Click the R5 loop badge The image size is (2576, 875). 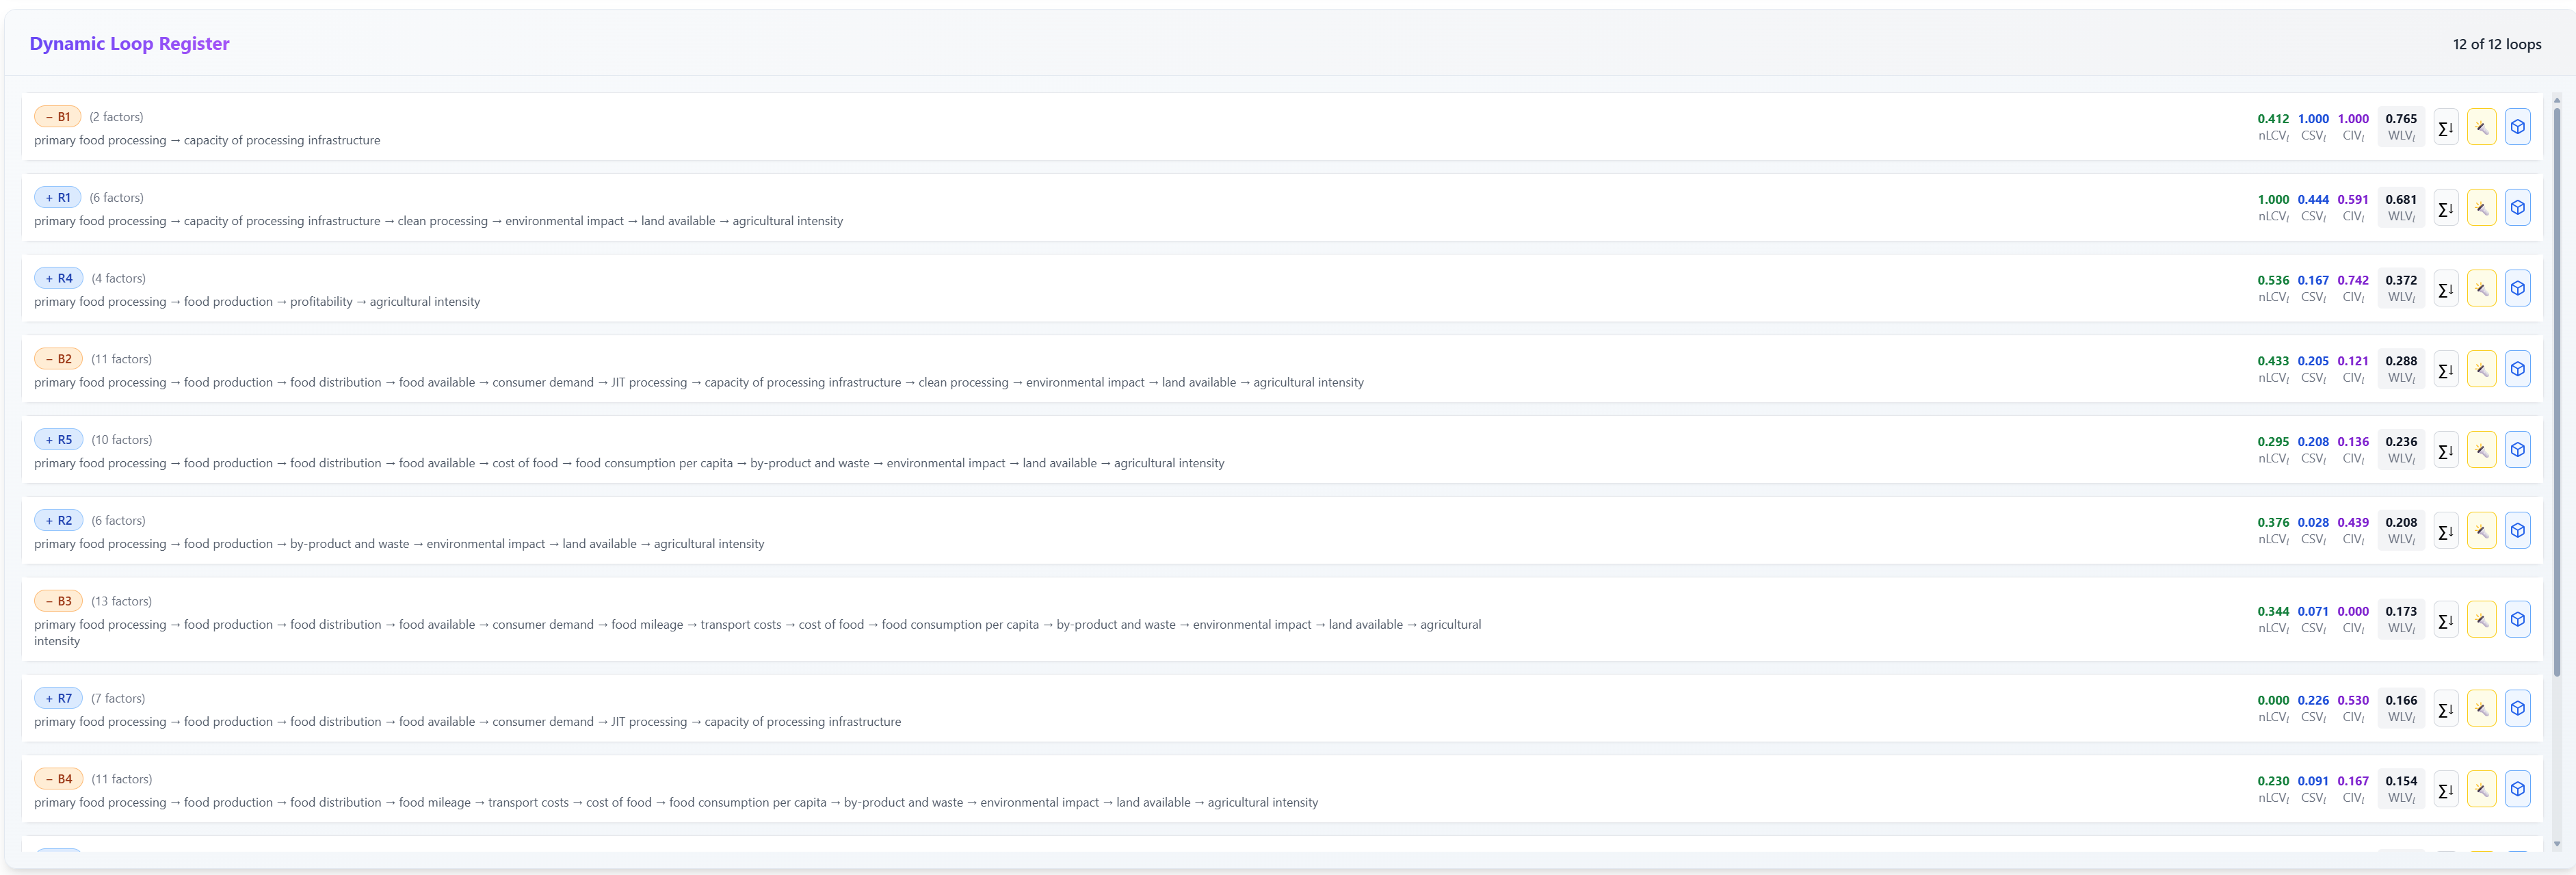click(59, 440)
